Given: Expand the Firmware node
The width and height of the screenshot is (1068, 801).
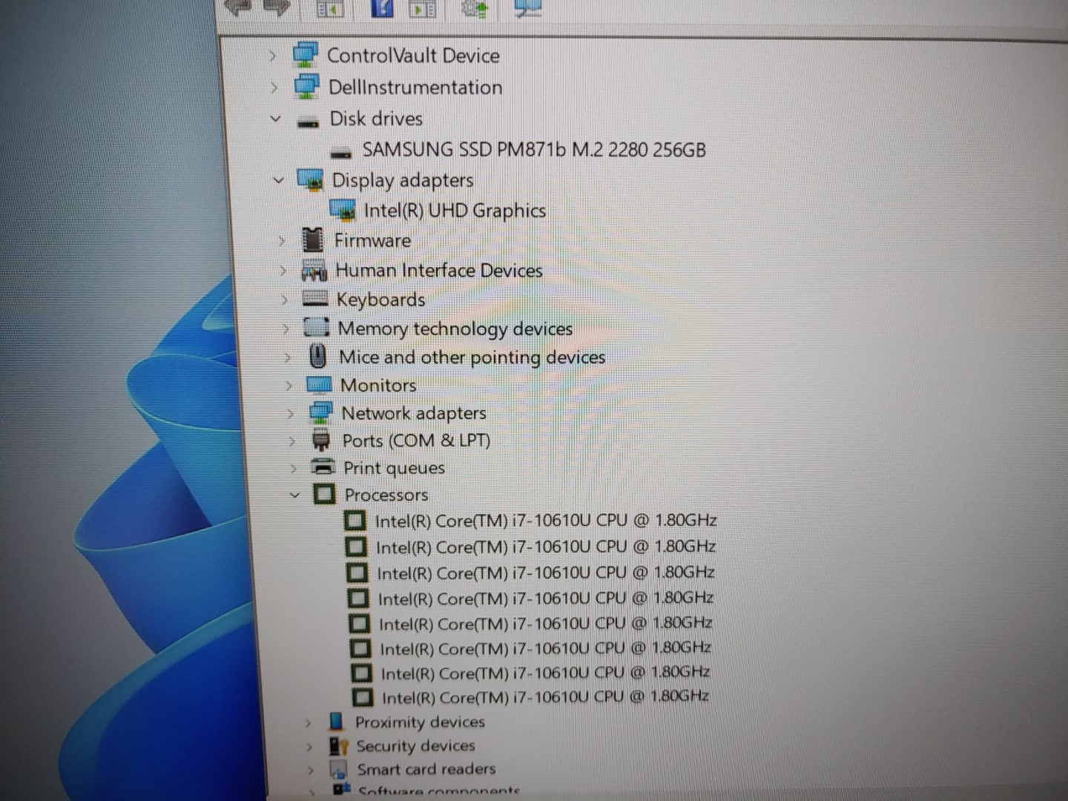Looking at the screenshot, I should coord(281,240).
